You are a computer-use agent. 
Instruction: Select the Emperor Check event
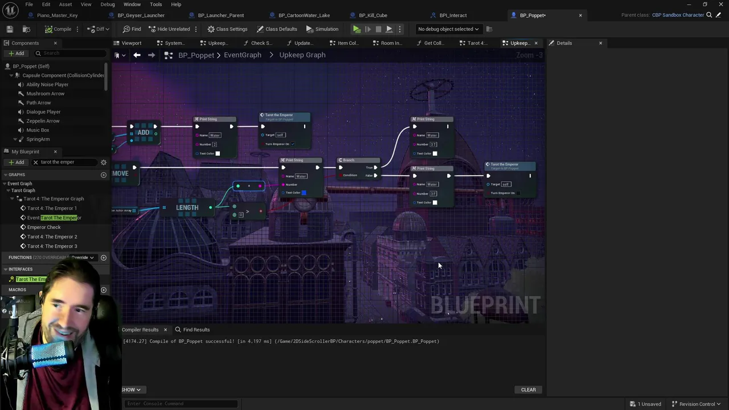click(43, 227)
